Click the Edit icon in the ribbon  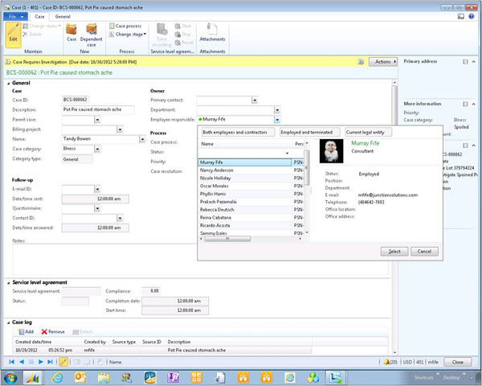12,33
